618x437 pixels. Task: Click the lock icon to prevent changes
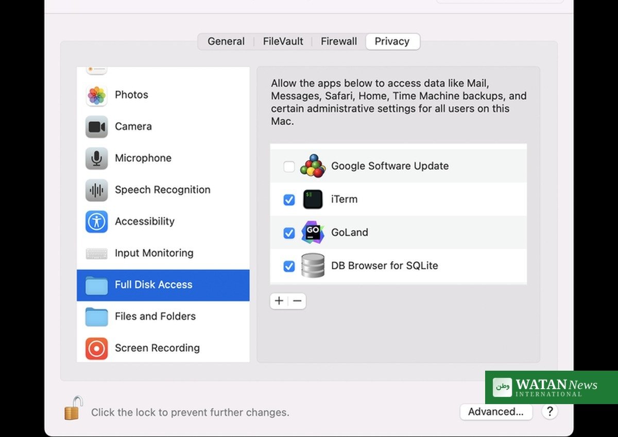tap(74, 408)
